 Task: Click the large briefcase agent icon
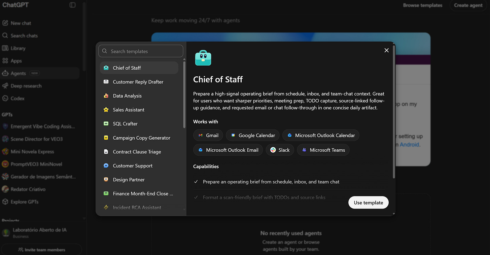(203, 58)
